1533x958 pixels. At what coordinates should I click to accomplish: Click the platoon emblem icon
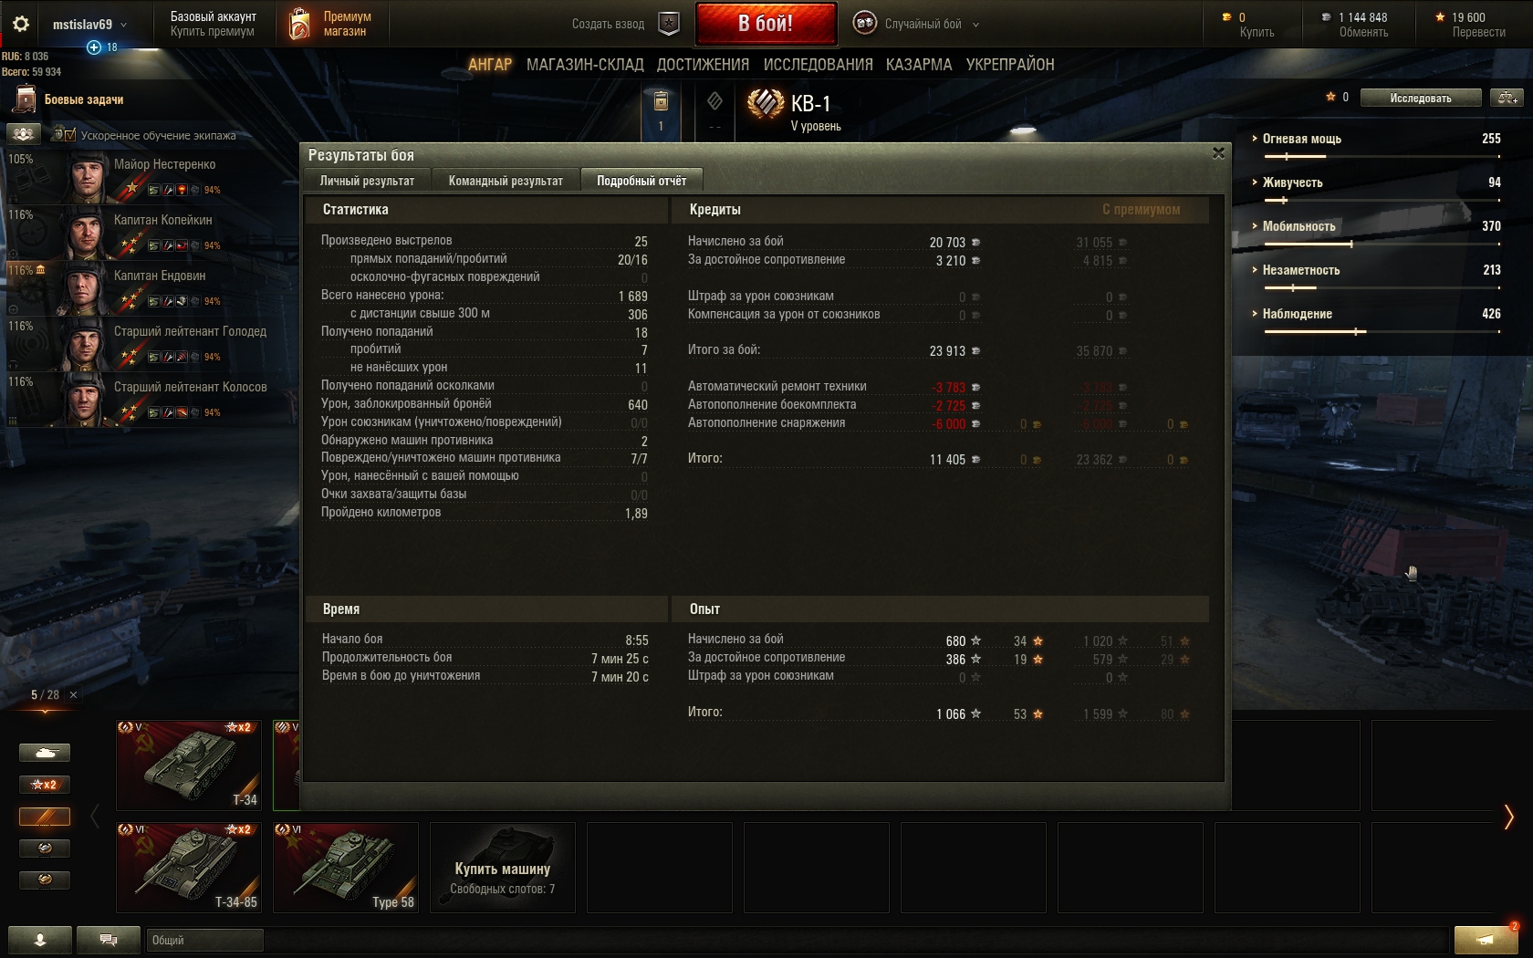pyautogui.click(x=669, y=24)
